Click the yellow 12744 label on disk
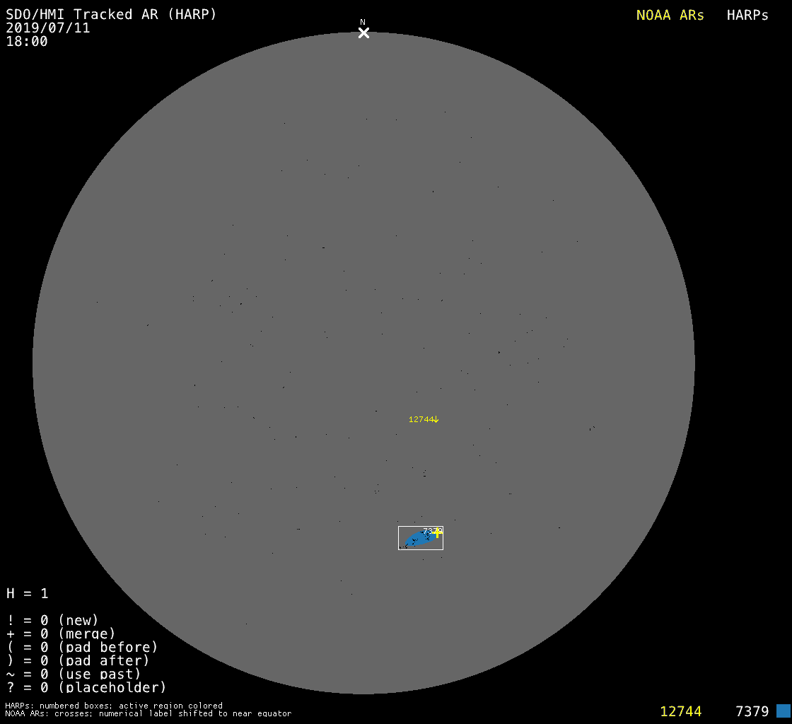The height and width of the screenshot is (724, 792). [421, 419]
